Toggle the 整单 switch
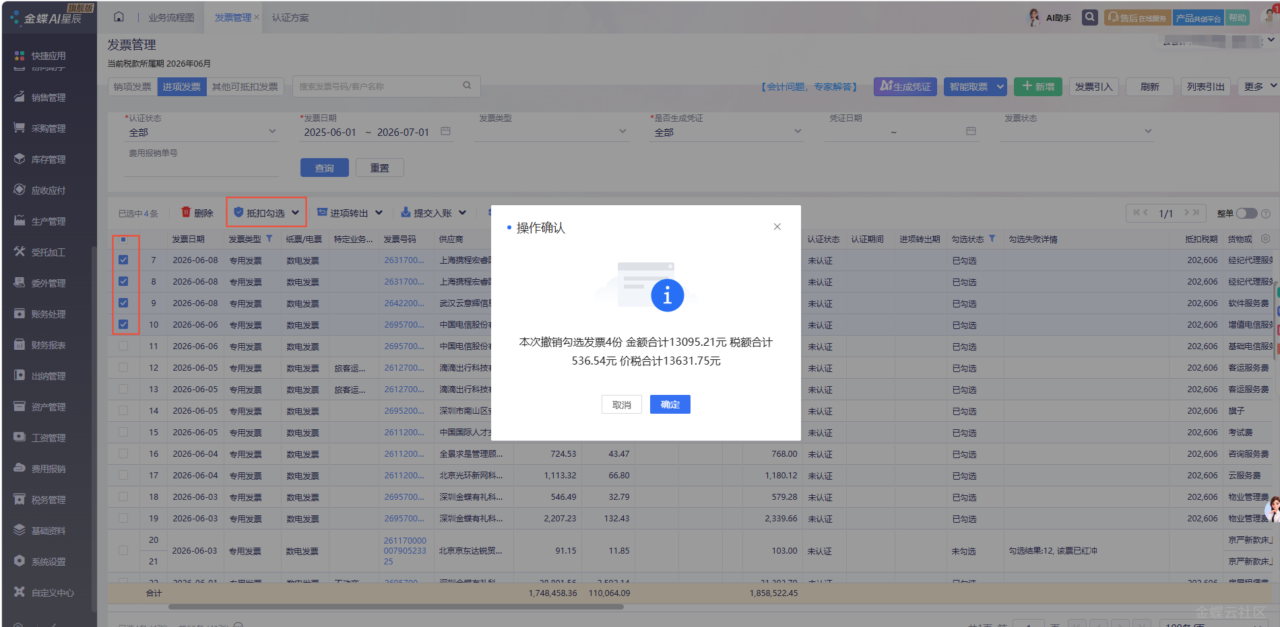Image resolution: width=1280 pixels, height=627 pixels. (1246, 213)
